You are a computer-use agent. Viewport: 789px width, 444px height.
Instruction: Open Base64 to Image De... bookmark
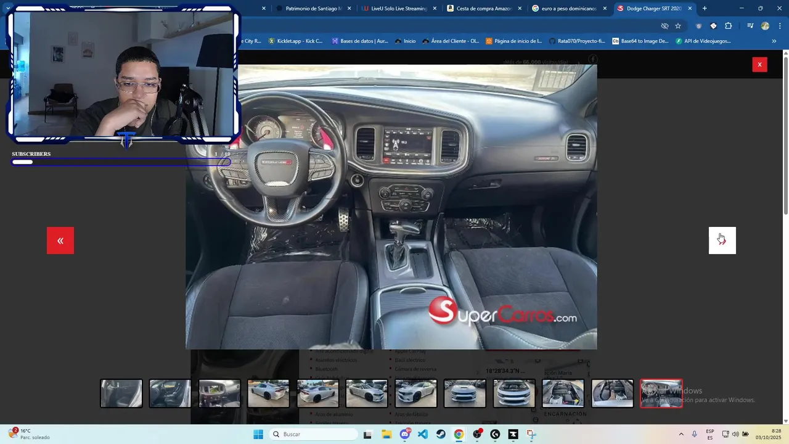[640, 41]
